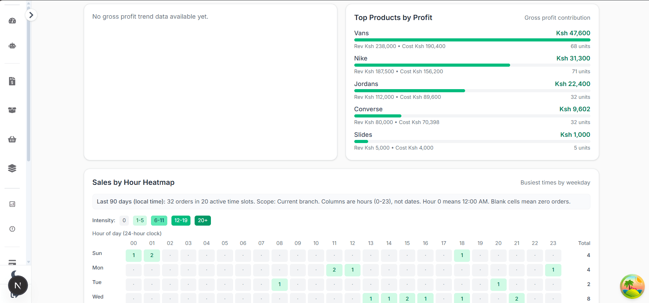Open the invoice dollar document icon
Viewport: 649px width, 303px height.
[12, 81]
